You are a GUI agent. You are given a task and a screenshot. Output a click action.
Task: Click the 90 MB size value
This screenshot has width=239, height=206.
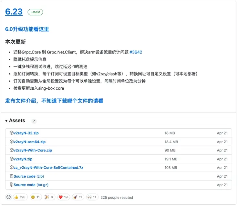170,151
